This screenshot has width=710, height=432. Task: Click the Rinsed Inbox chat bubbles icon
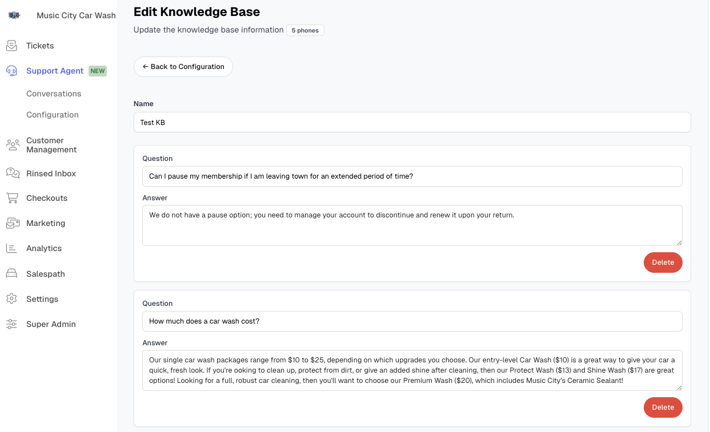(12, 173)
